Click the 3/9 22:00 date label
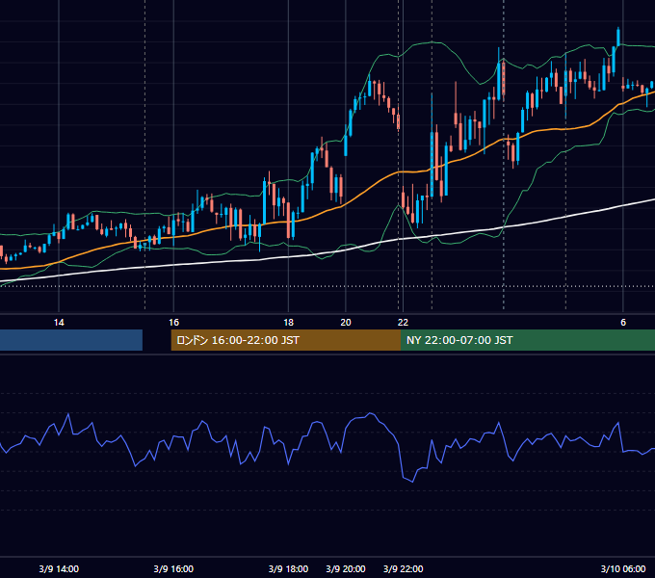Image resolution: width=655 pixels, height=578 pixels. pyautogui.click(x=403, y=568)
